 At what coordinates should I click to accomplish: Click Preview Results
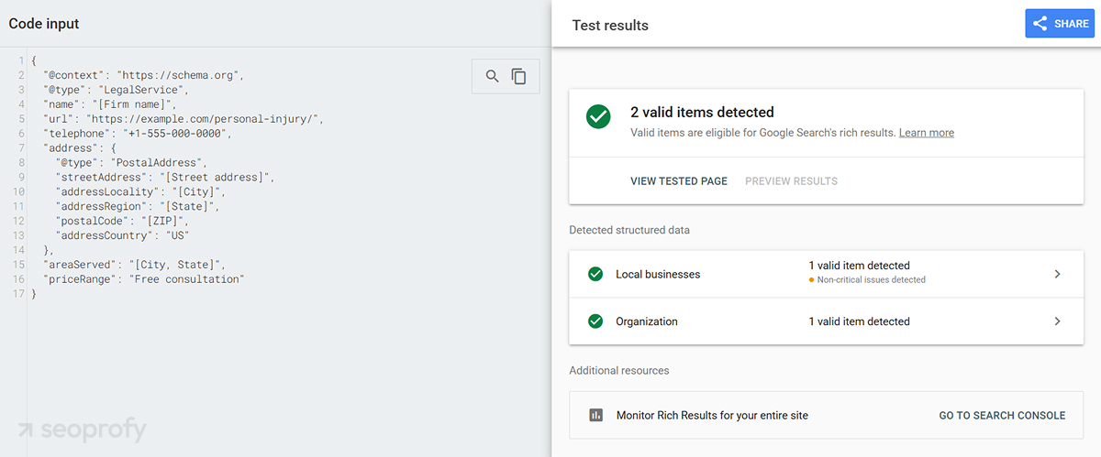coord(791,181)
